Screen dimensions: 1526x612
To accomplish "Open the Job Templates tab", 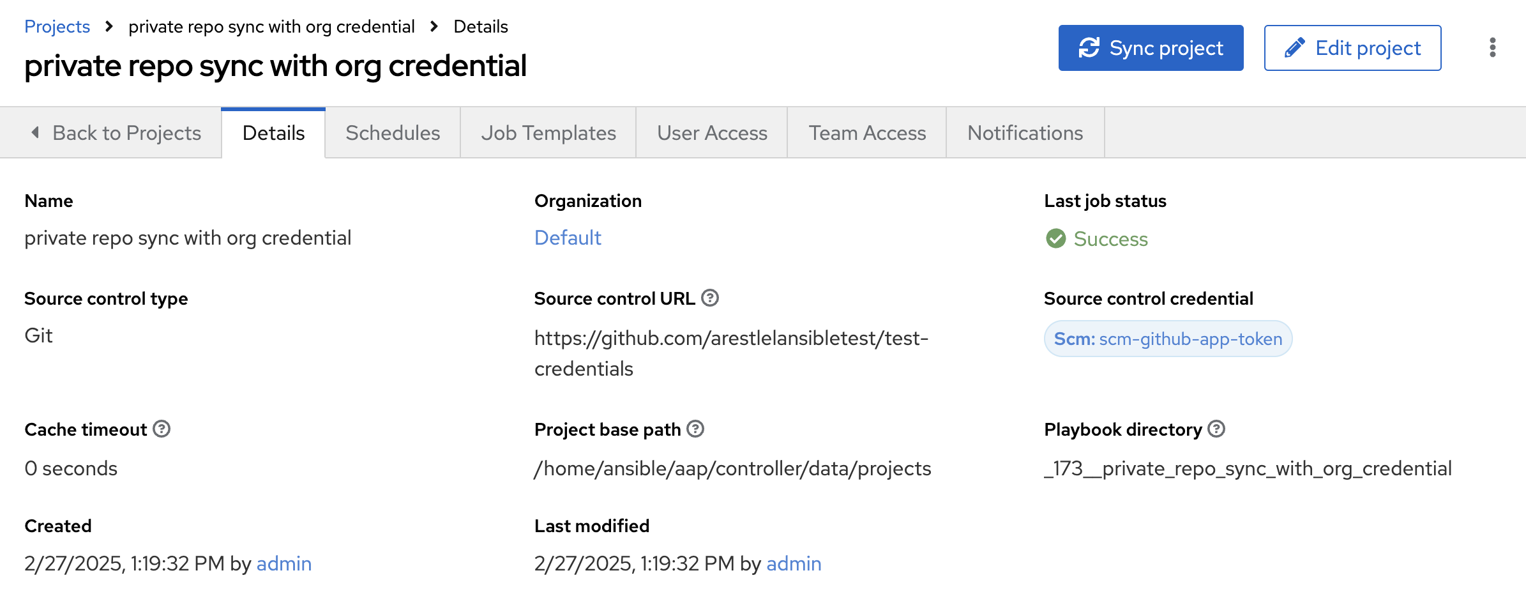I will coord(548,133).
